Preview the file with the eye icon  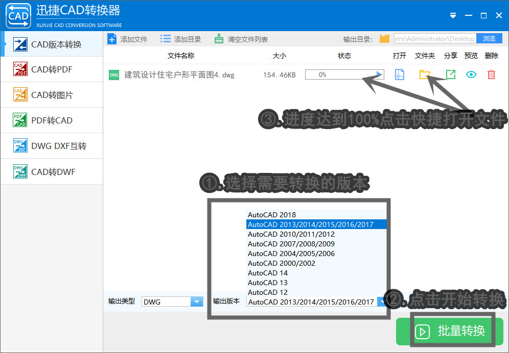pos(471,74)
